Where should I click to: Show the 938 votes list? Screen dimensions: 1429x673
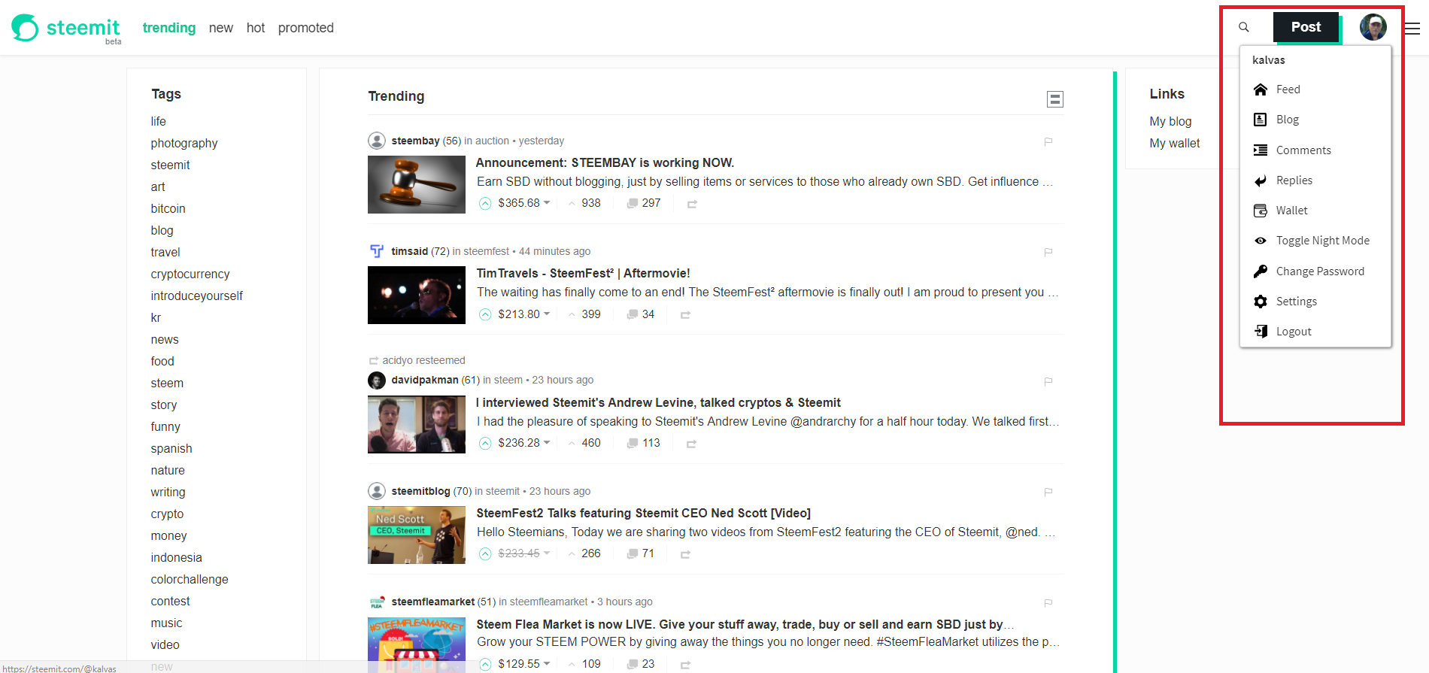click(x=591, y=203)
